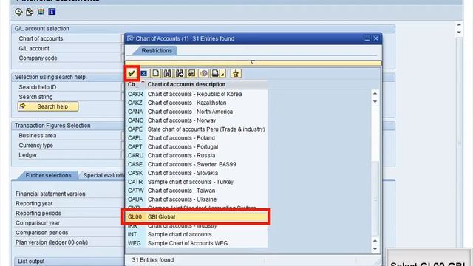This screenshot has height=266, width=473.
Task: Click the Comparison year label
Action: [38, 223]
